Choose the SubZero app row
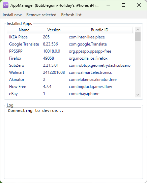This screenshot has width=147, height=183. coord(70,65)
